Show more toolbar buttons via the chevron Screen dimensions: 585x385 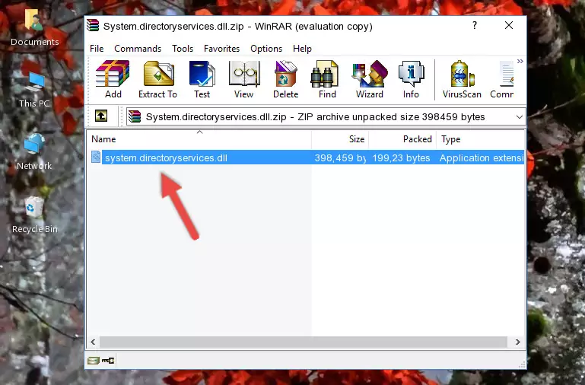[520, 62]
